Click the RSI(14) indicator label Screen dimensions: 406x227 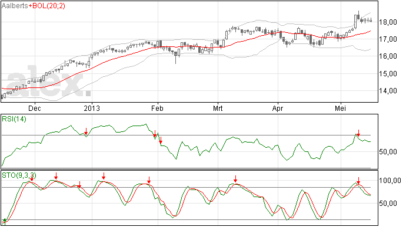[x=14, y=119]
